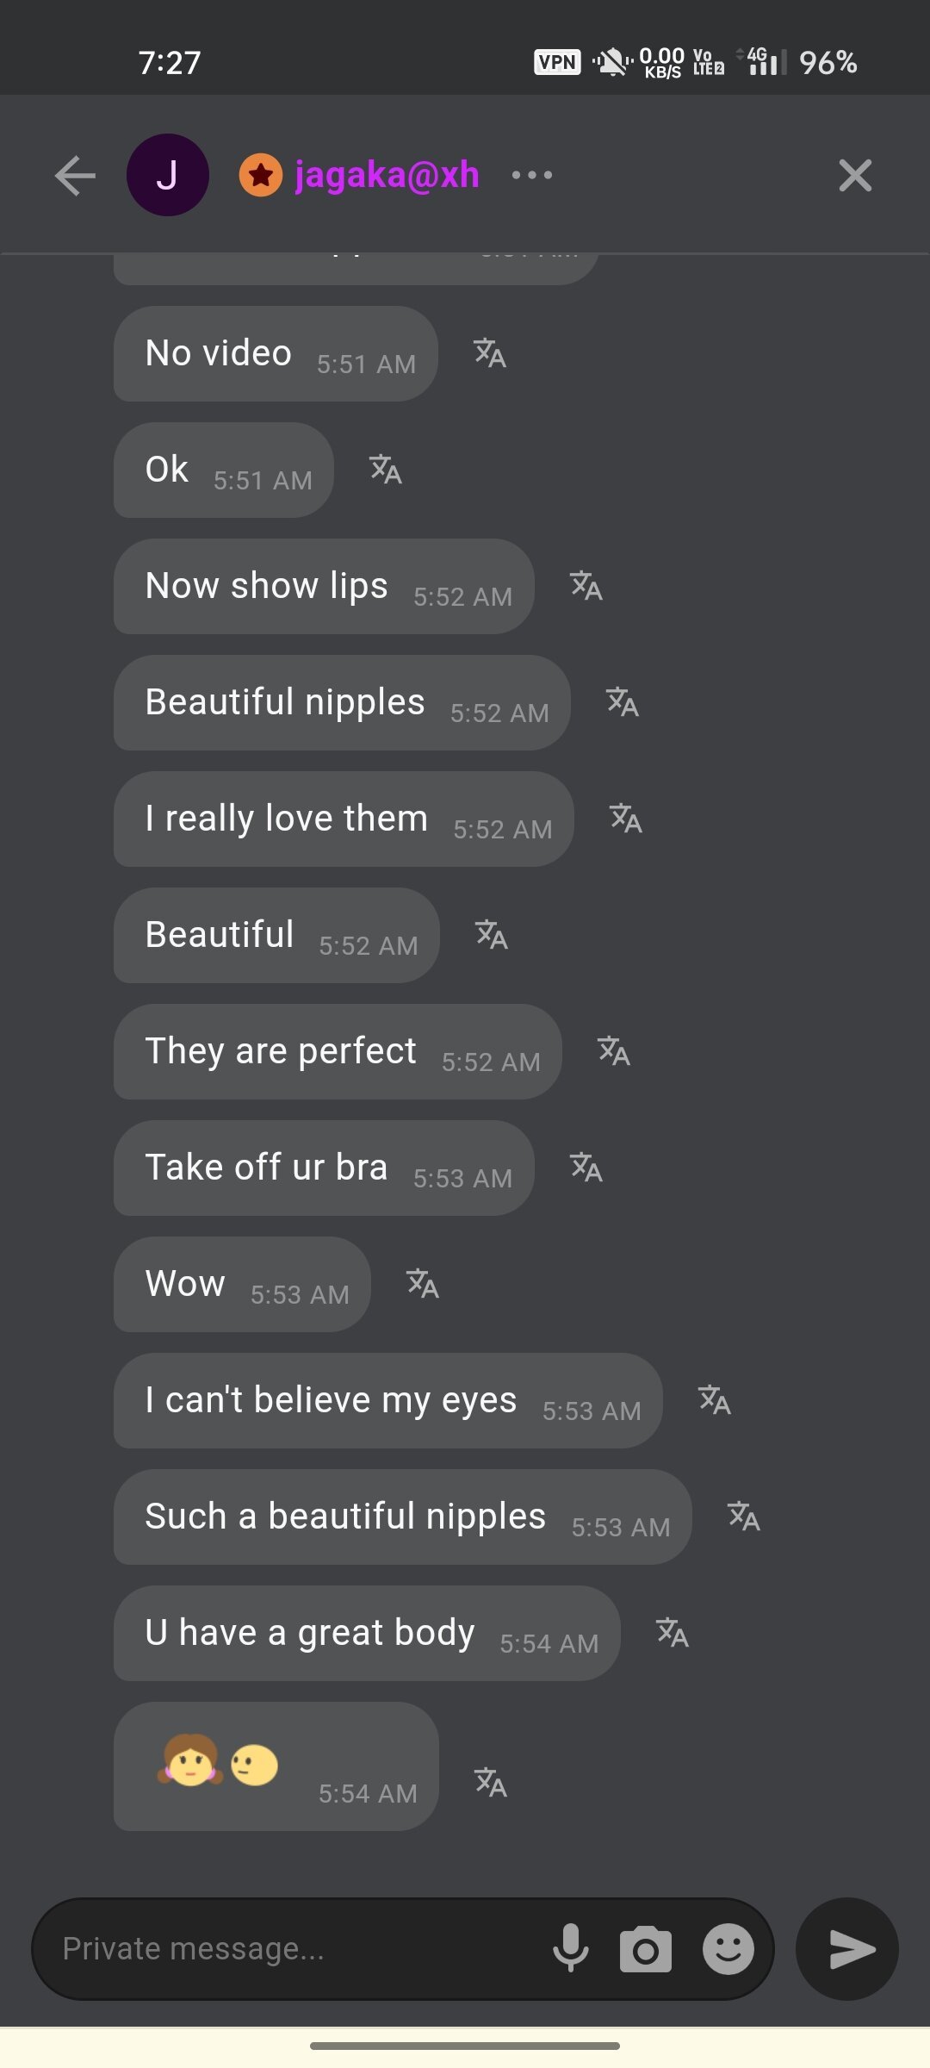Viewport: 930px width, 2068px height.
Task: Tap the back arrow in chat header
Action: tap(75, 176)
